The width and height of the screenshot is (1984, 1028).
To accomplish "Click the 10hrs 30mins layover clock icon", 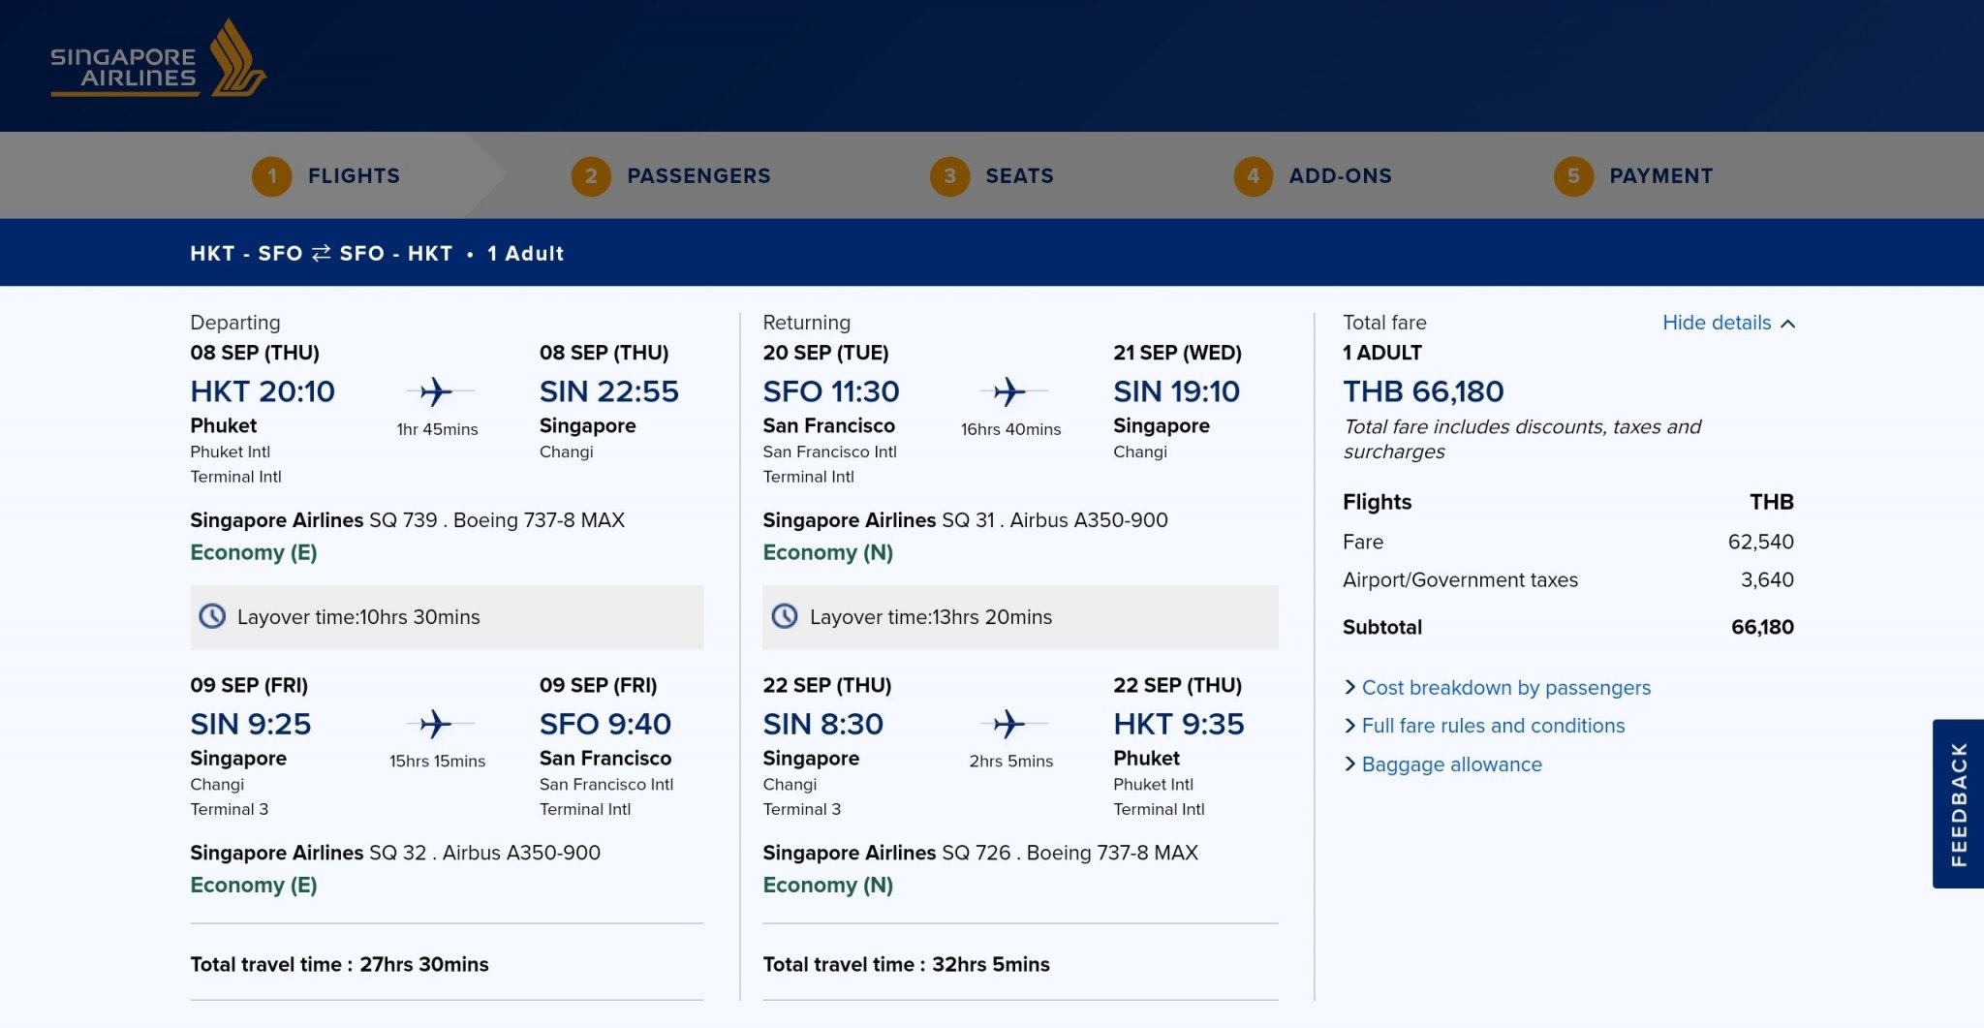I will click(x=212, y=616).
